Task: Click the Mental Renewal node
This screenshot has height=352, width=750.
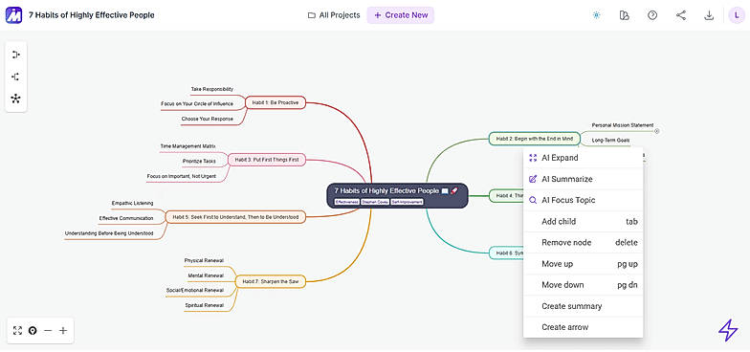Action: 206,275
